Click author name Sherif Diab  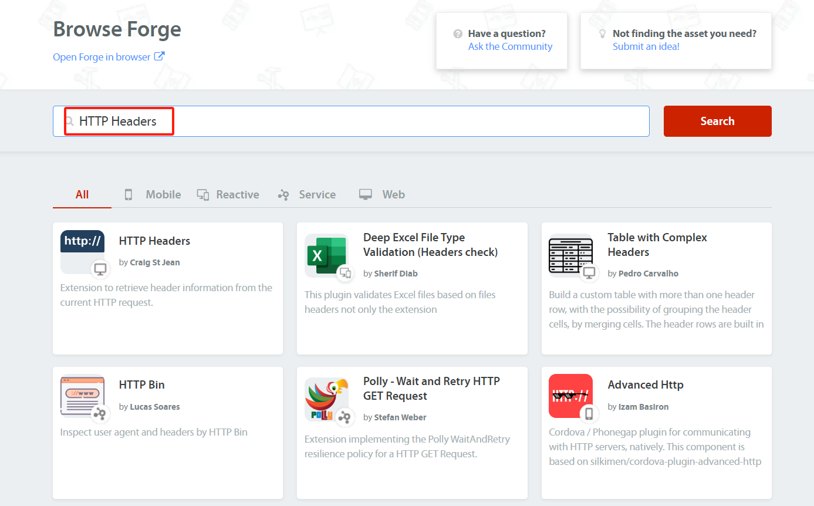click(x=396, y=274)
